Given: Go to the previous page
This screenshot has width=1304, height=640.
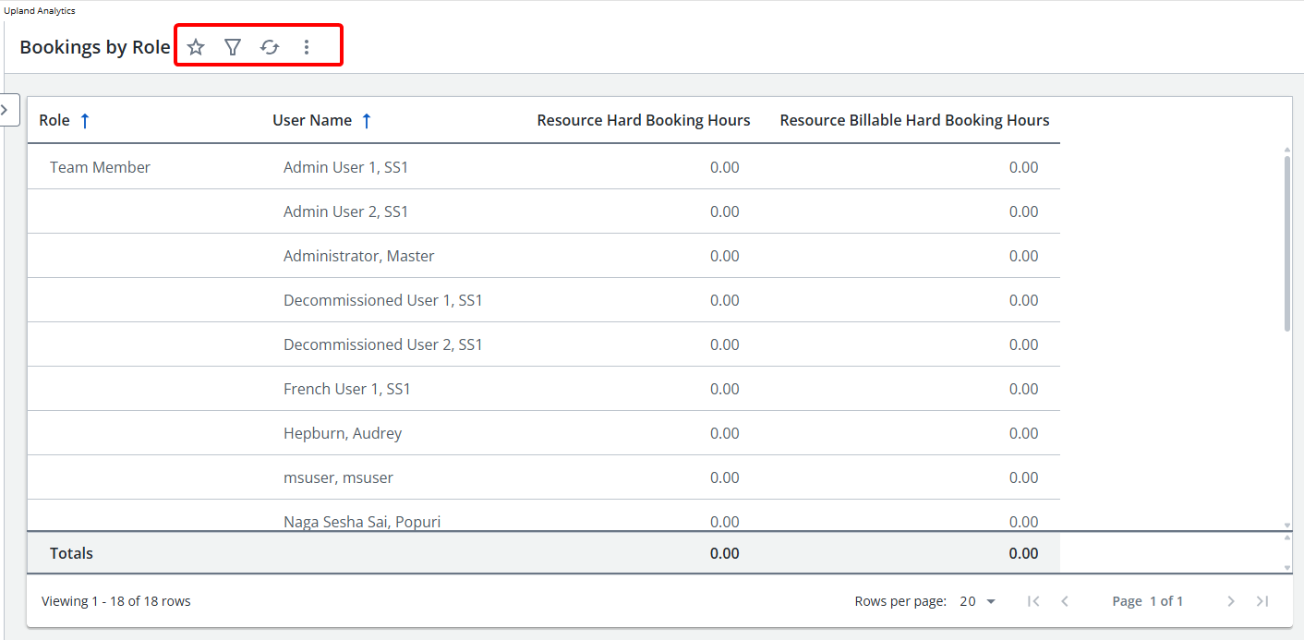Looking at the screenshot, I should (x=1065, y=601).
